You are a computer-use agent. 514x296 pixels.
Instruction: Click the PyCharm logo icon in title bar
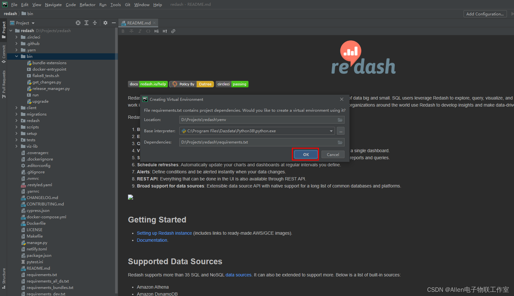[x=5, y=4]
